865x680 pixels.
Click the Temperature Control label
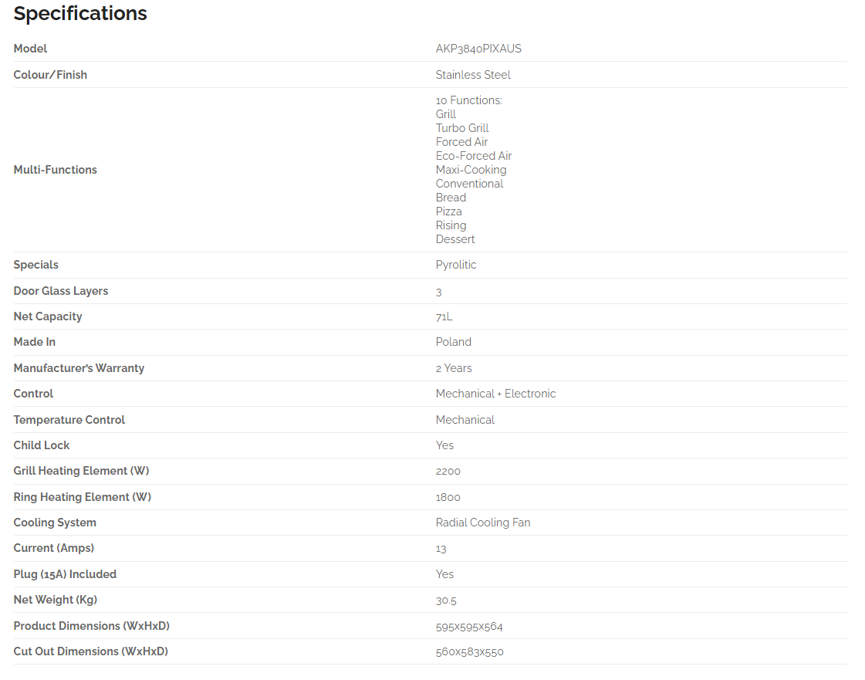[x=69, y=419]
